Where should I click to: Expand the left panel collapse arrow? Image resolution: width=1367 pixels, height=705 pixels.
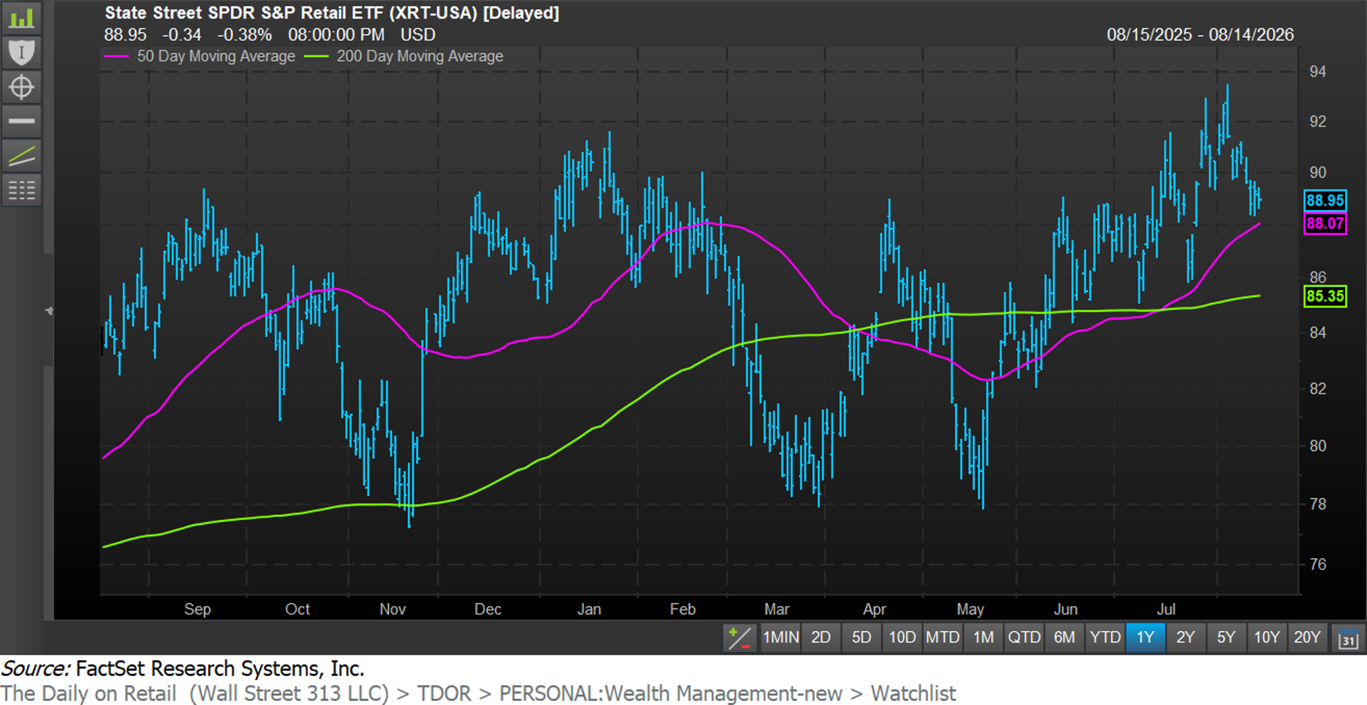[x=49, y=311]
